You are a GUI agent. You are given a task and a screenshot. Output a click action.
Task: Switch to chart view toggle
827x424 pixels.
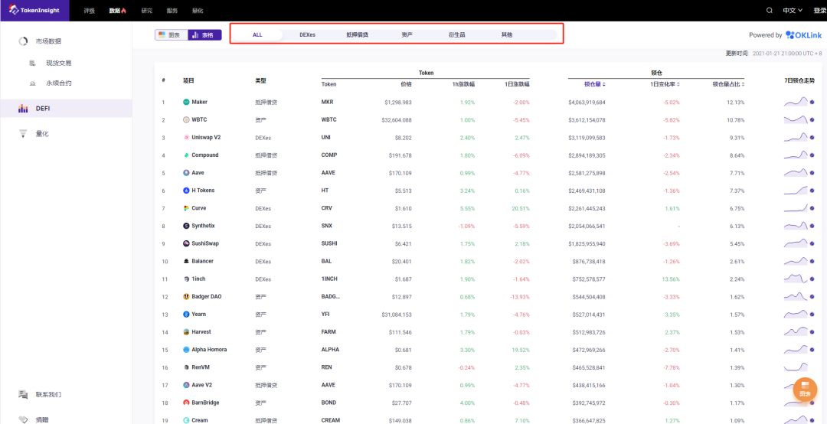[x=172, y=34]
